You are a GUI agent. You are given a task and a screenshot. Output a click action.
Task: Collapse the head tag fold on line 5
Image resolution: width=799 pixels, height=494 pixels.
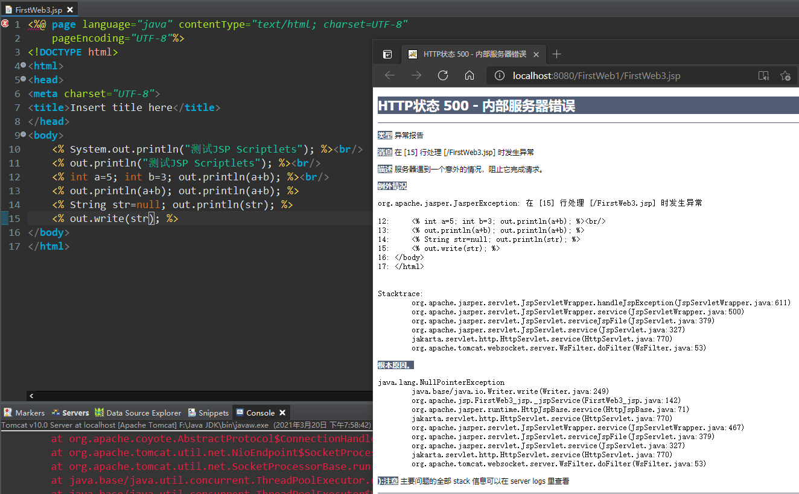click(23, 79)
